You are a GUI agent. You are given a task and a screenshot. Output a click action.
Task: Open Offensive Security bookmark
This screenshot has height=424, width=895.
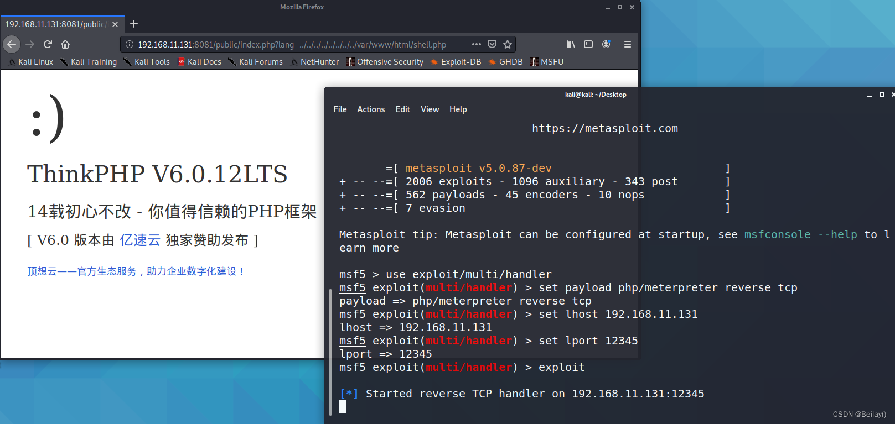385,62
